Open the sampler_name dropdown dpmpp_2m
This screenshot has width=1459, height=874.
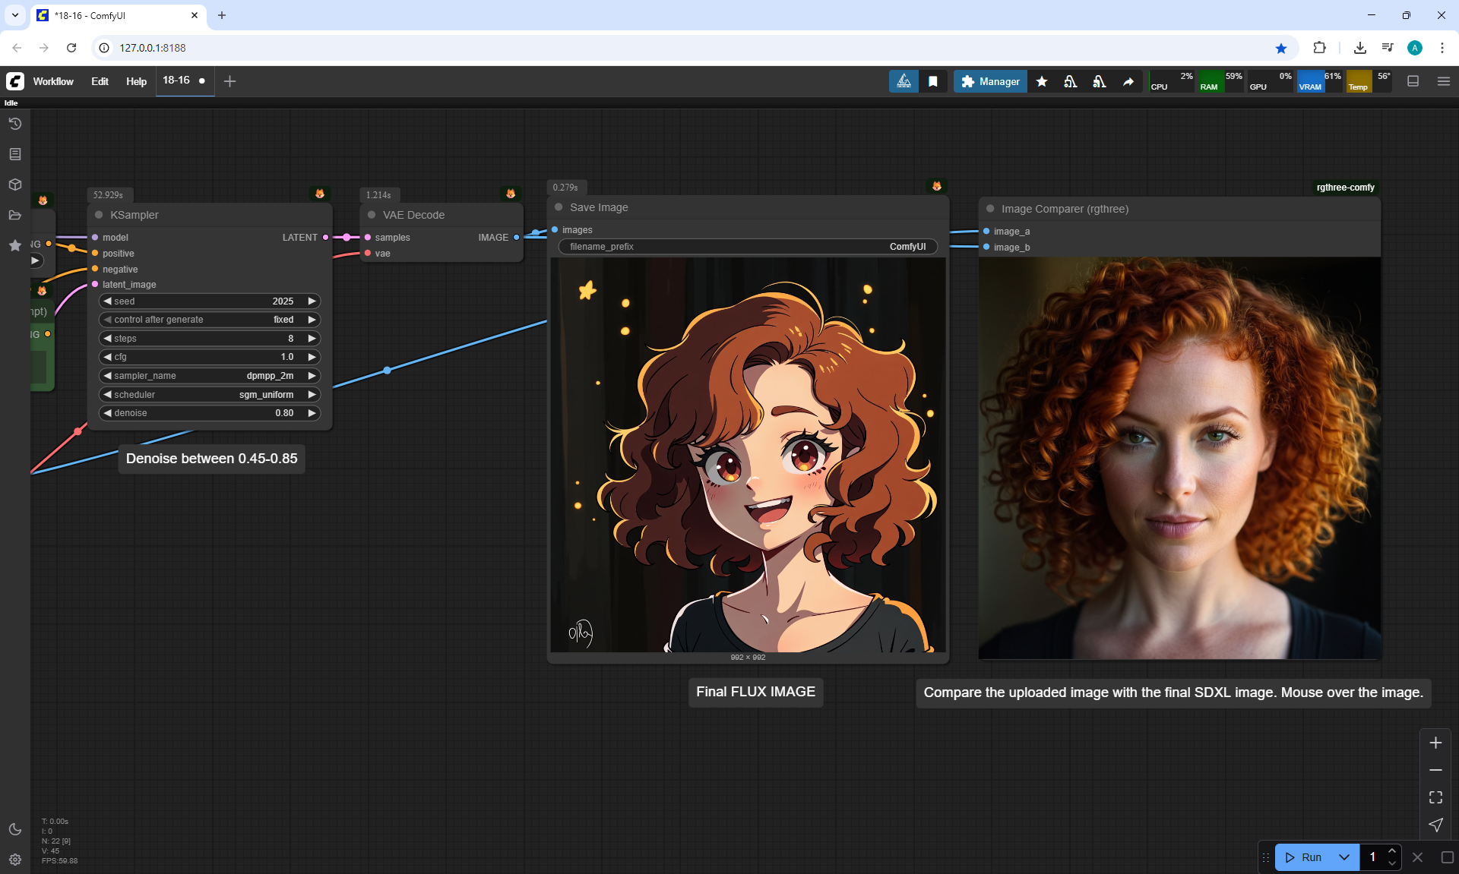tap(209, 376)
